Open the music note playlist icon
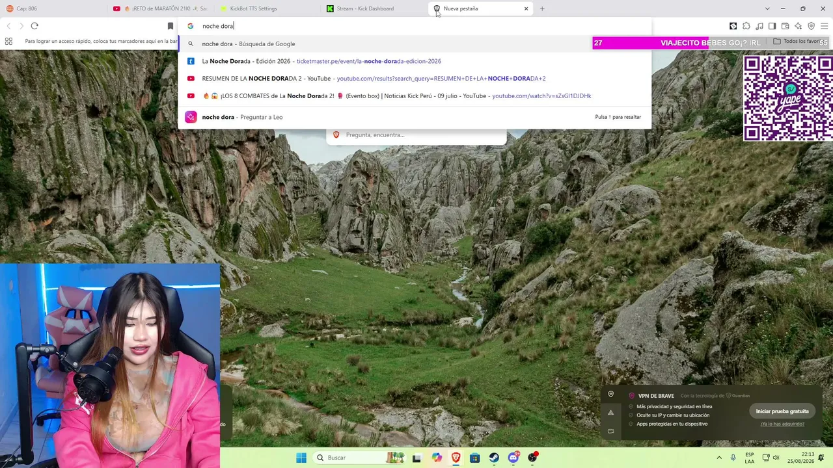The width and height of the screenshot is (833, 468). pyautogui.click(x=759, y=26)
